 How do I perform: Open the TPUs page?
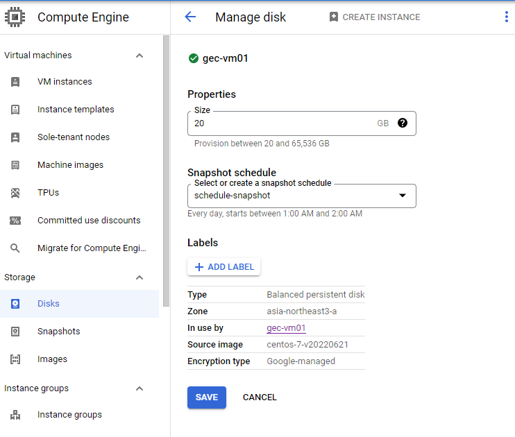80,193
